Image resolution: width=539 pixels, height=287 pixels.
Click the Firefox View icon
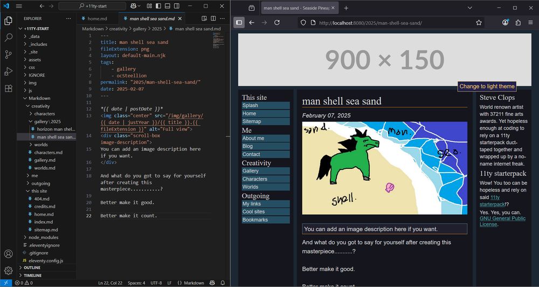pyautogui.click(x=252, y=8)
